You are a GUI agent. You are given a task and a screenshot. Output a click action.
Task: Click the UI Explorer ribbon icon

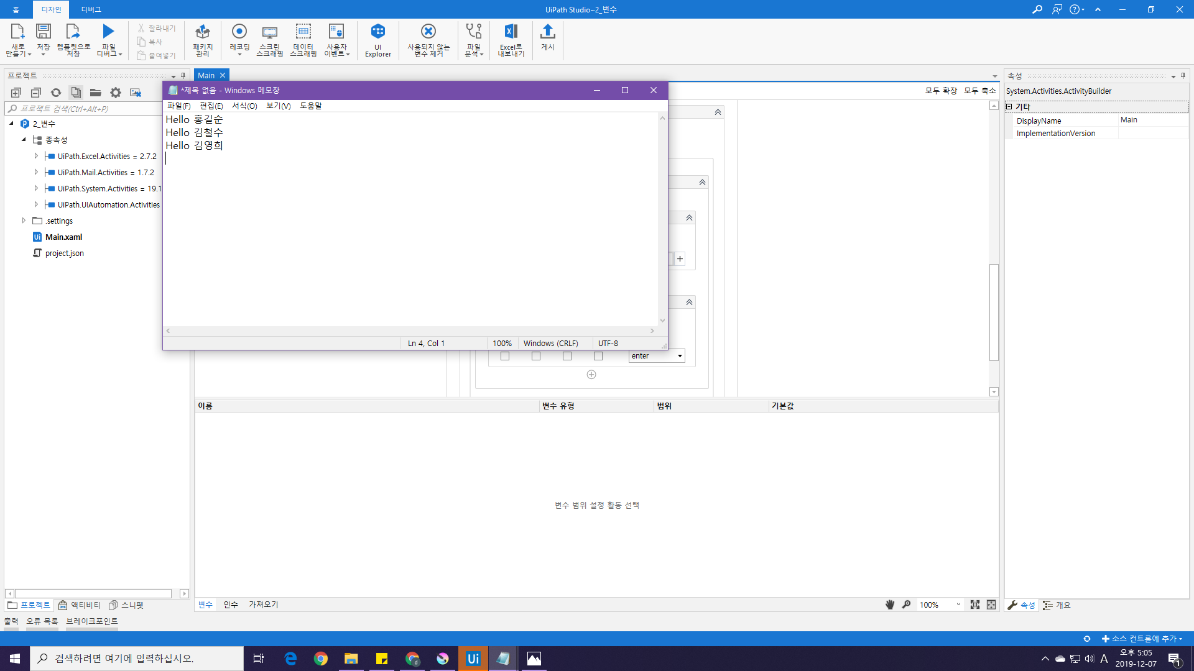coord(377,32)
